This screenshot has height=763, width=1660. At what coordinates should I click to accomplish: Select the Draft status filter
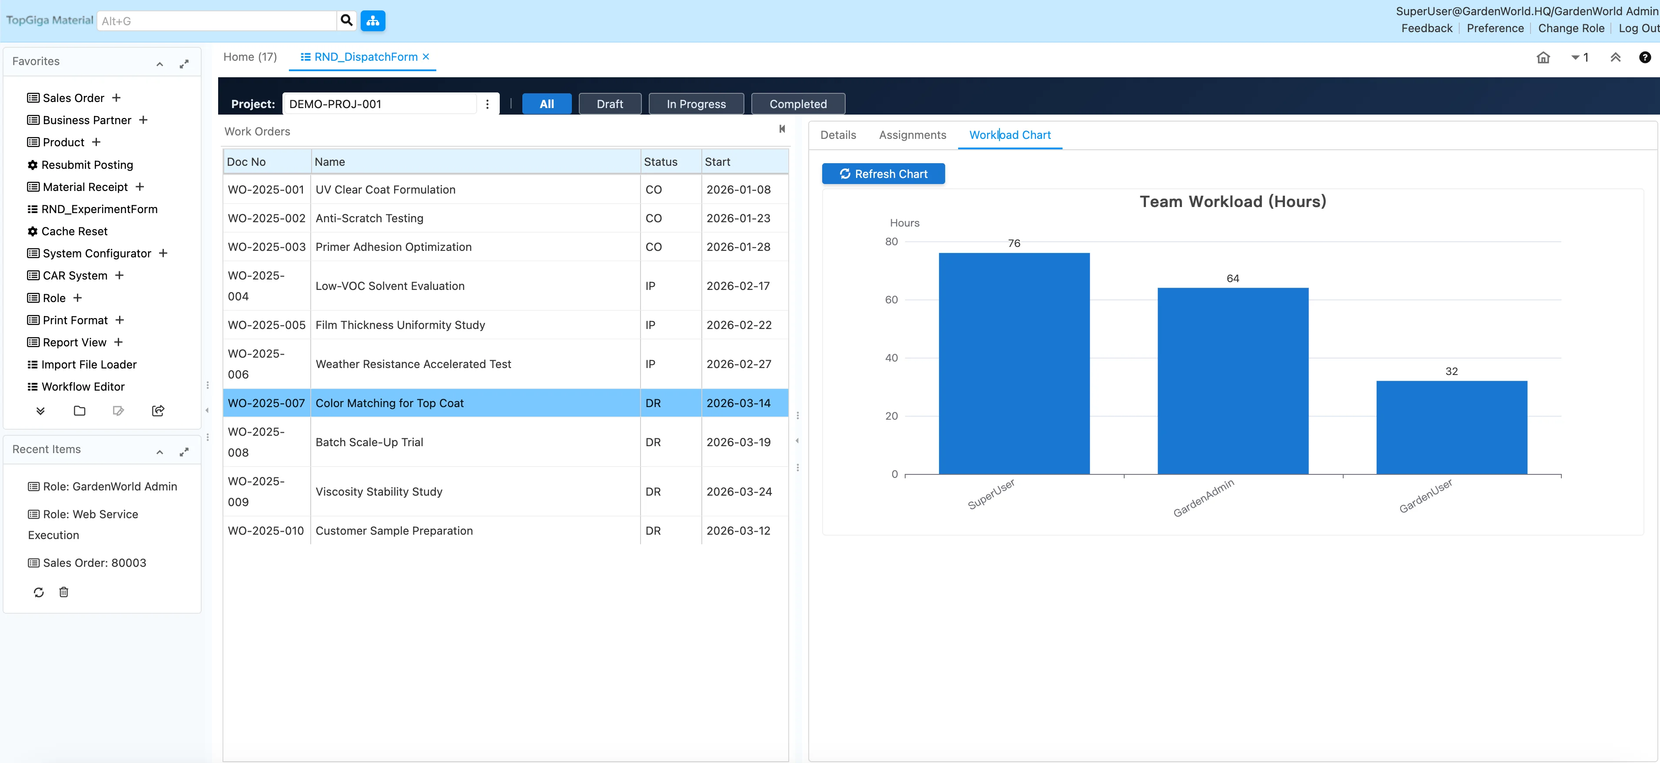point(609,104)
